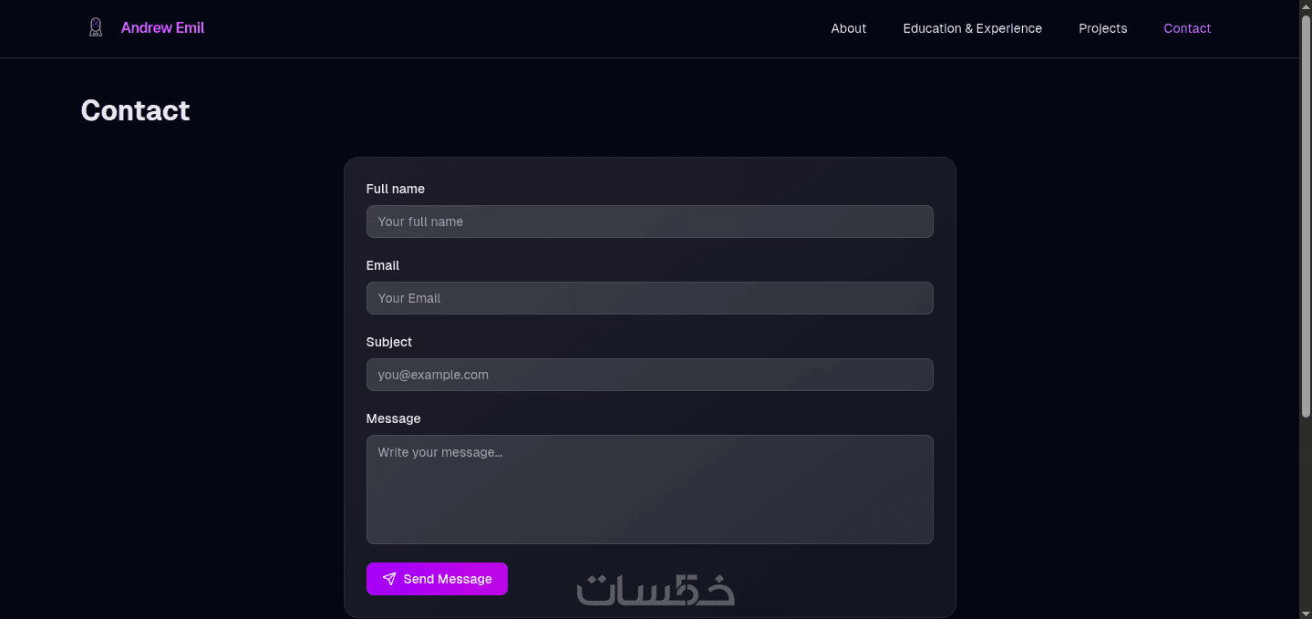
Task: Click the Email field label
Action: [383, 265]
